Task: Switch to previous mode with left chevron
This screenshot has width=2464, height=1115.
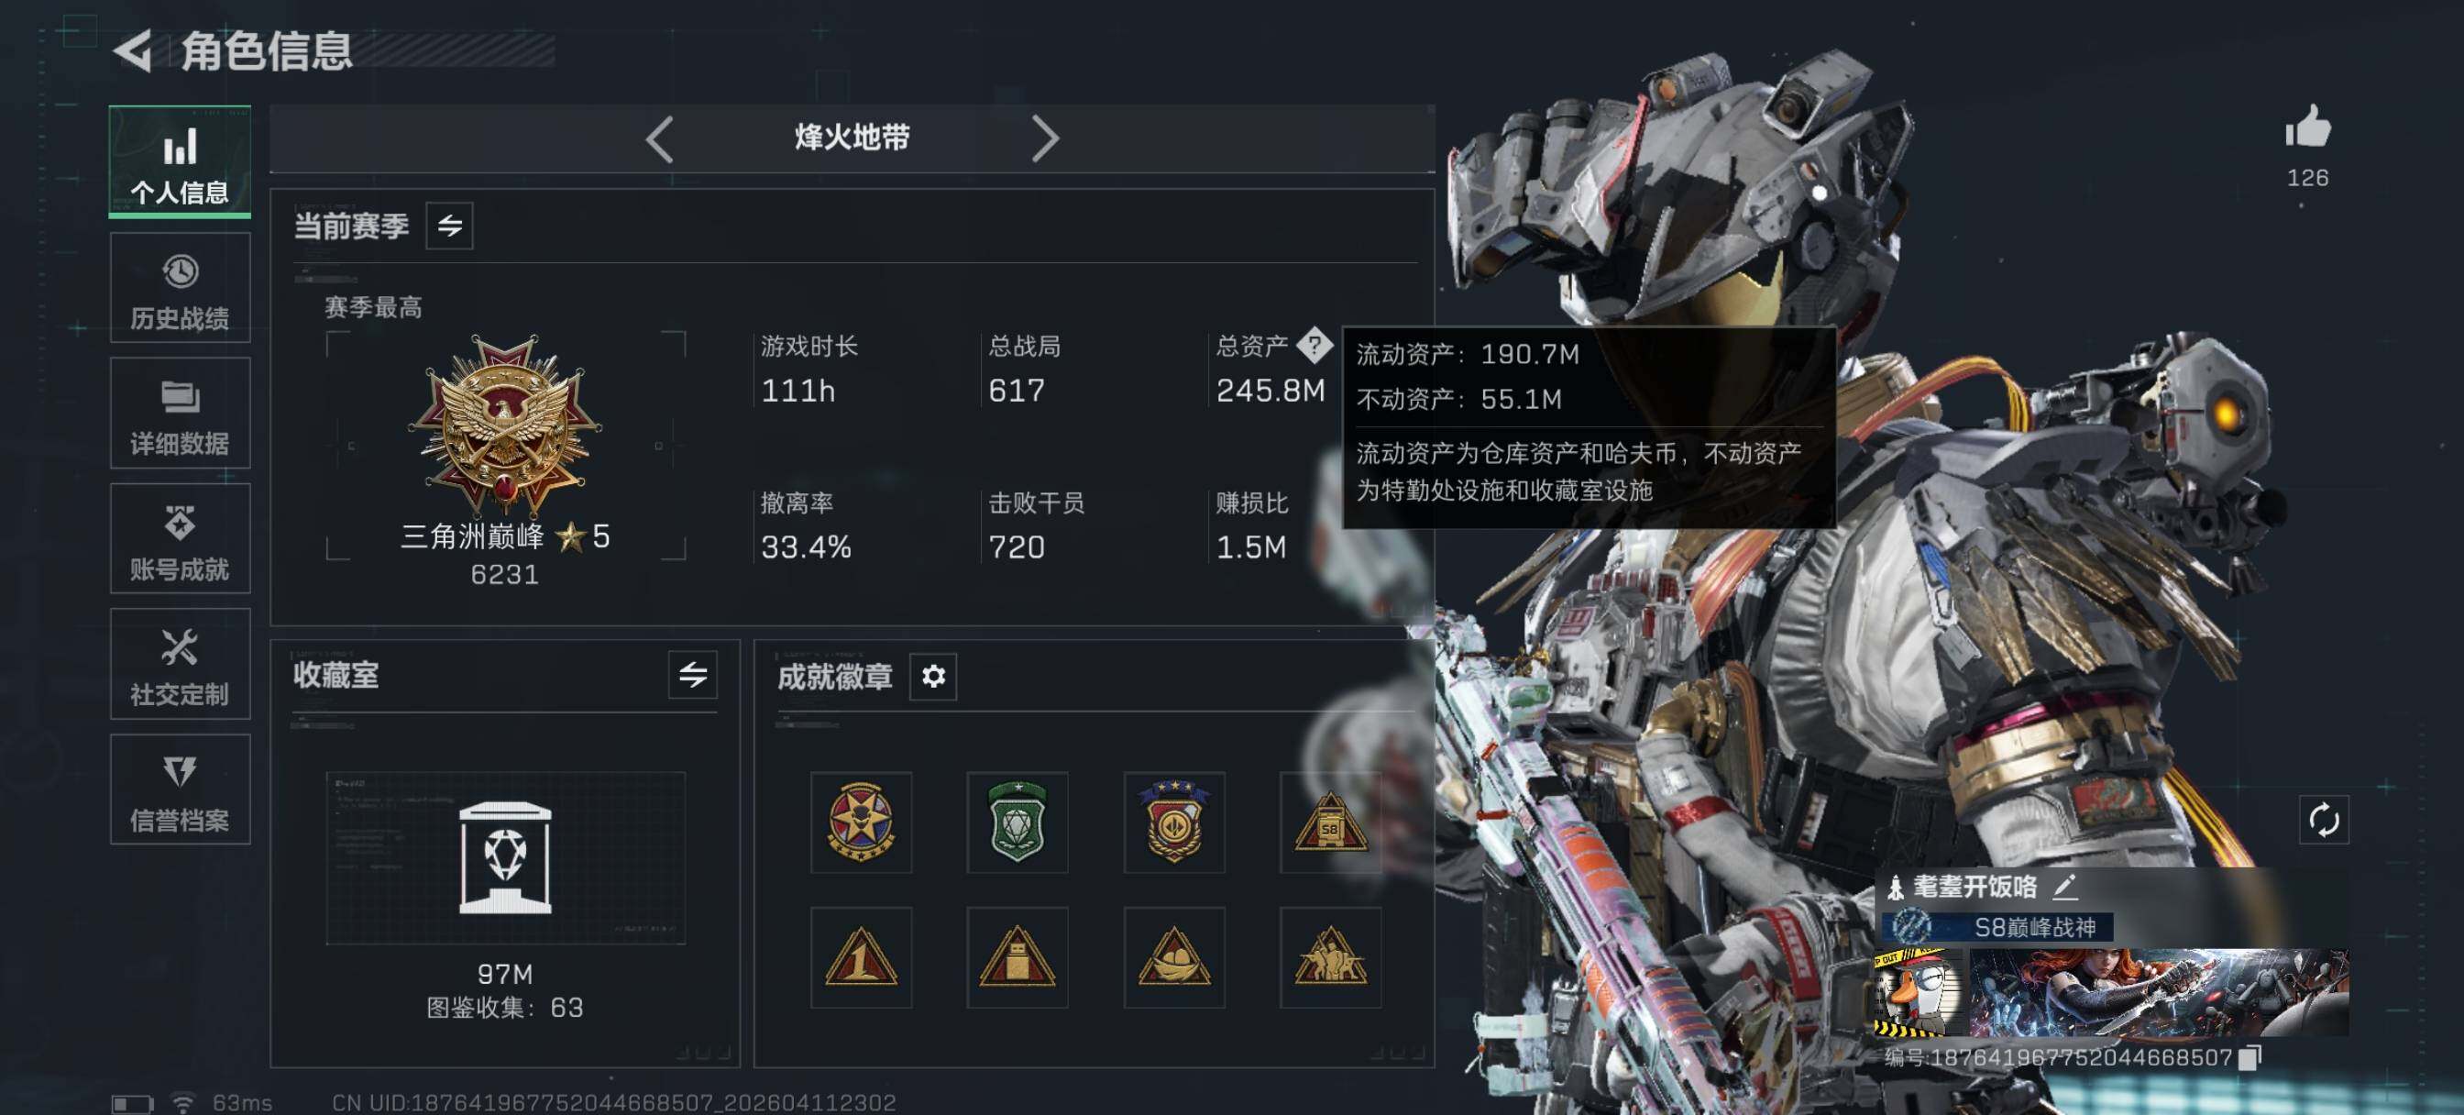Action: point(659,138)
